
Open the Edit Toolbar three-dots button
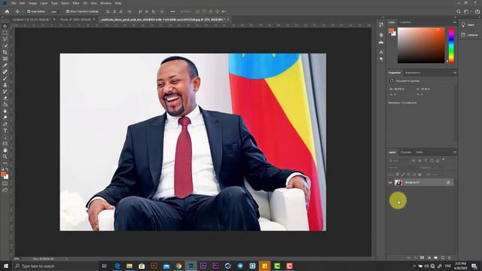5,163
